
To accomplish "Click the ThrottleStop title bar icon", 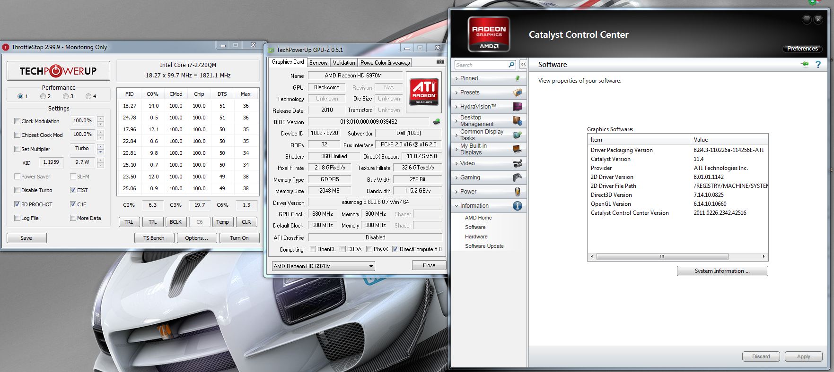I will (6, 47).
